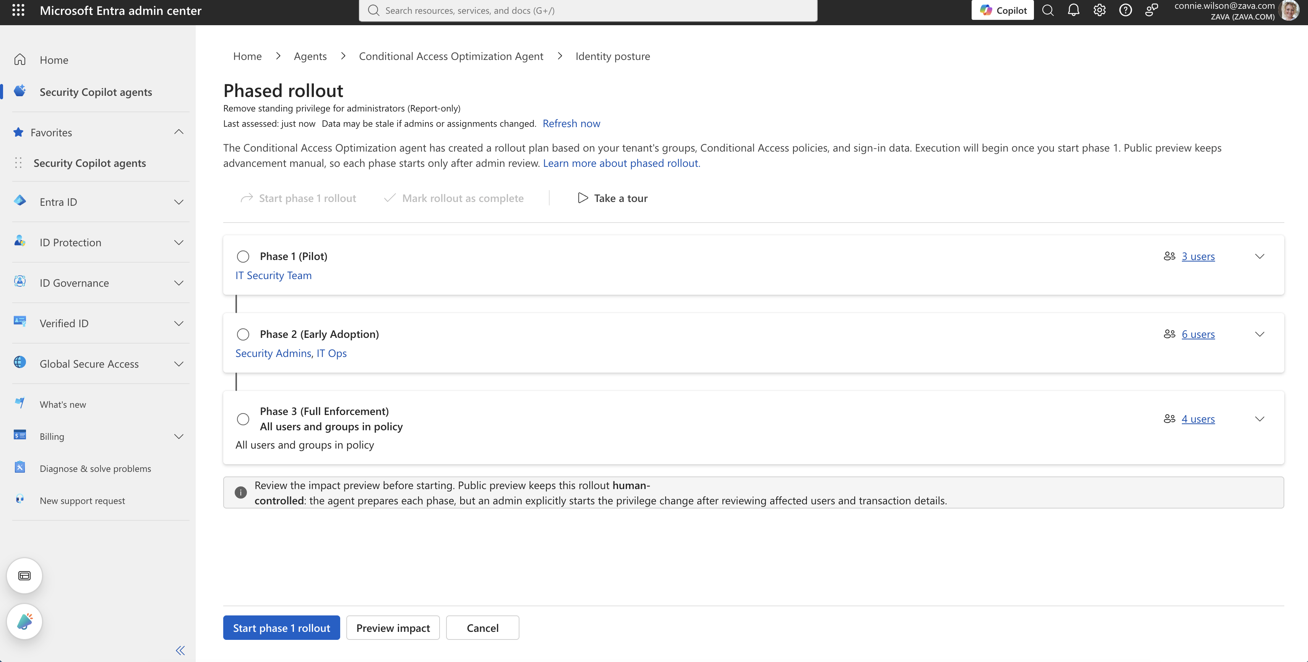
Task: Click the Preview impact button
Action: [x=393, y=628]
